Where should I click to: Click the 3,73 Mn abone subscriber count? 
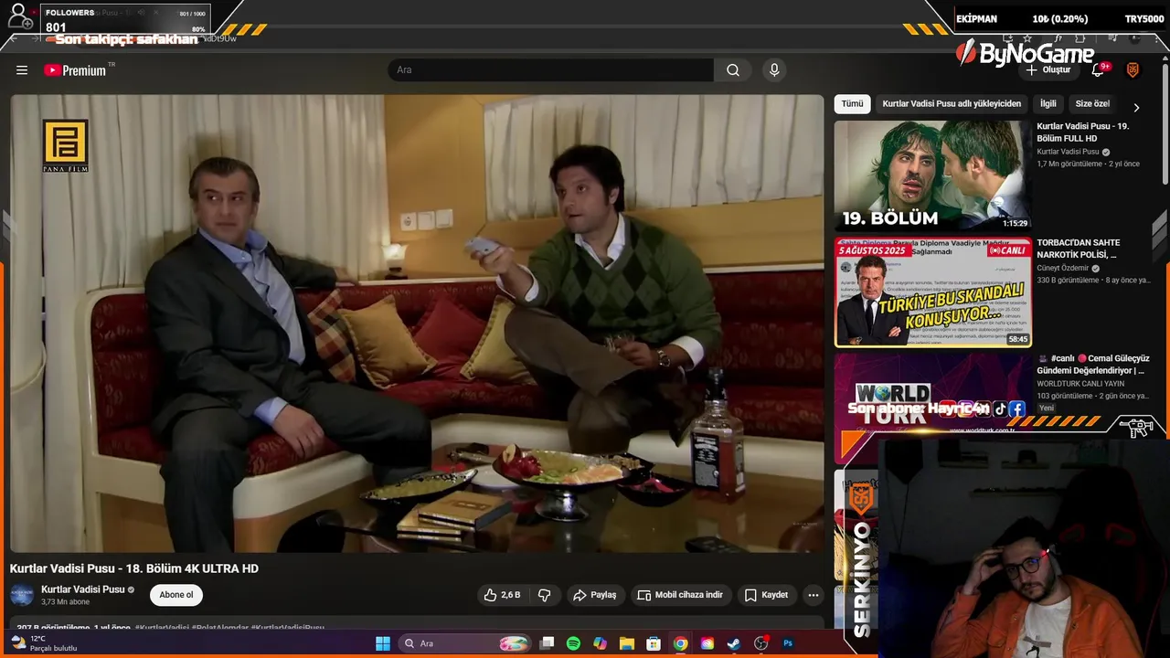click(65, 602)
